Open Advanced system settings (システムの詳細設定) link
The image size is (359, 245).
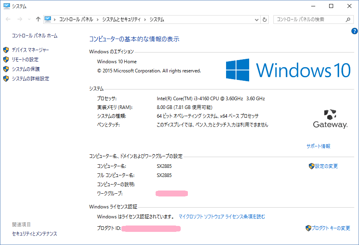(31, 79)
